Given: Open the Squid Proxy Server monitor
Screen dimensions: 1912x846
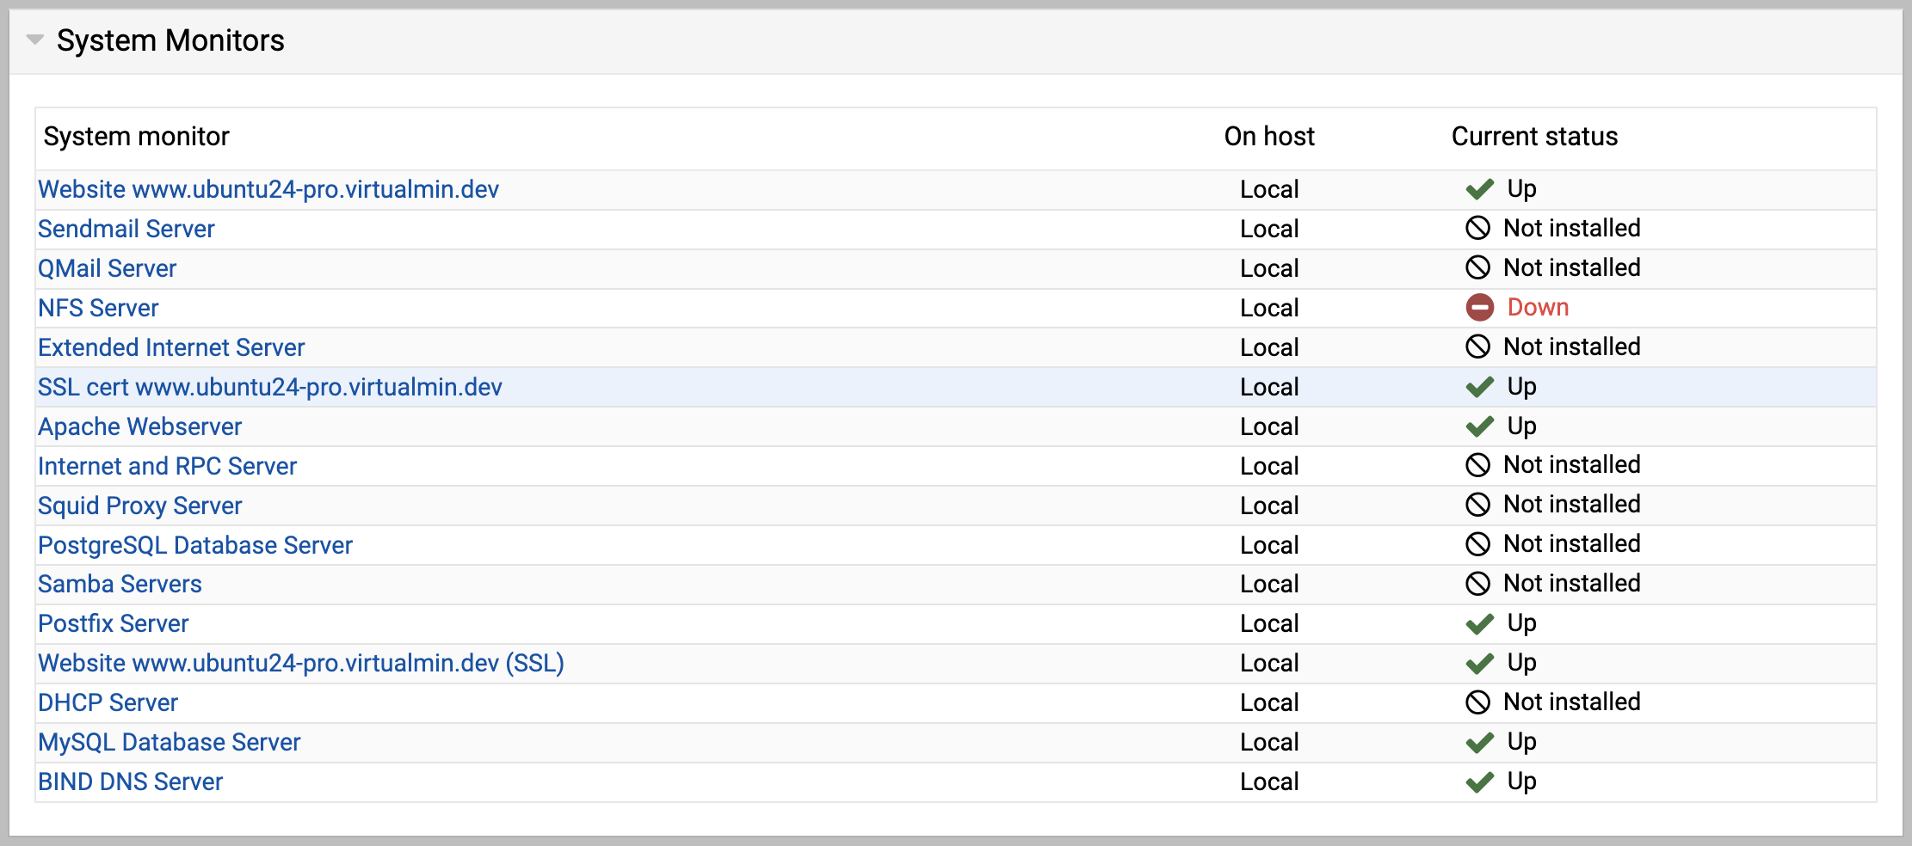Looking at the screenshot, I should [139, 506].
